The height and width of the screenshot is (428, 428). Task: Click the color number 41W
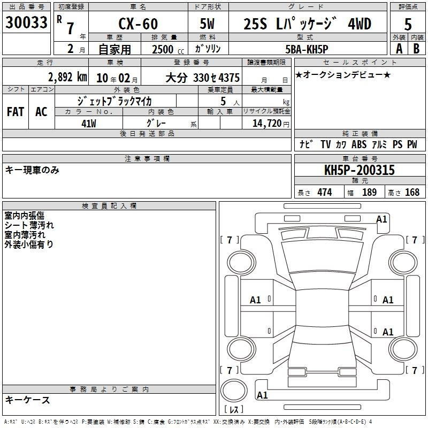[88, 123]
